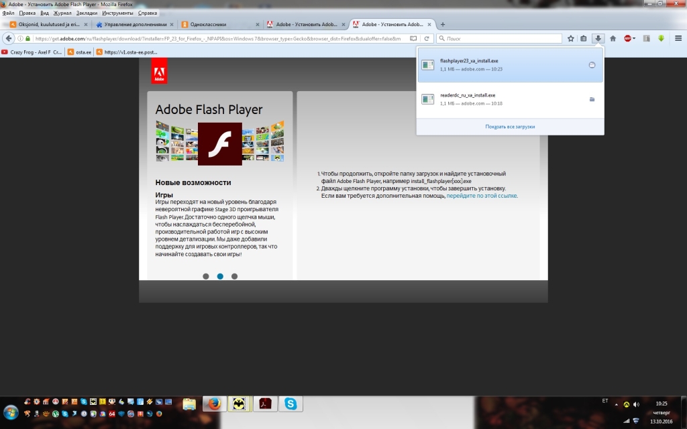Click the uTorrent quick launch icon
Viewport: 687px width, 429px height.
[56, 414]
